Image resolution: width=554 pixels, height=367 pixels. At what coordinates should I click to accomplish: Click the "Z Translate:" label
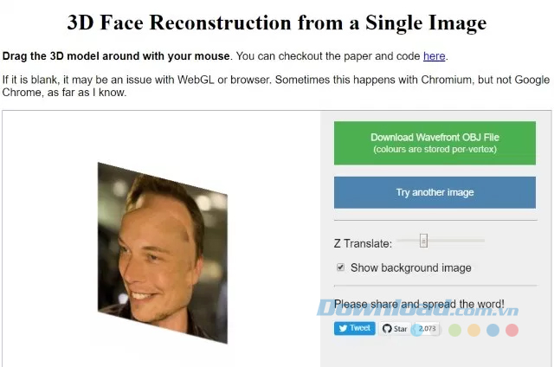(363, 244)
